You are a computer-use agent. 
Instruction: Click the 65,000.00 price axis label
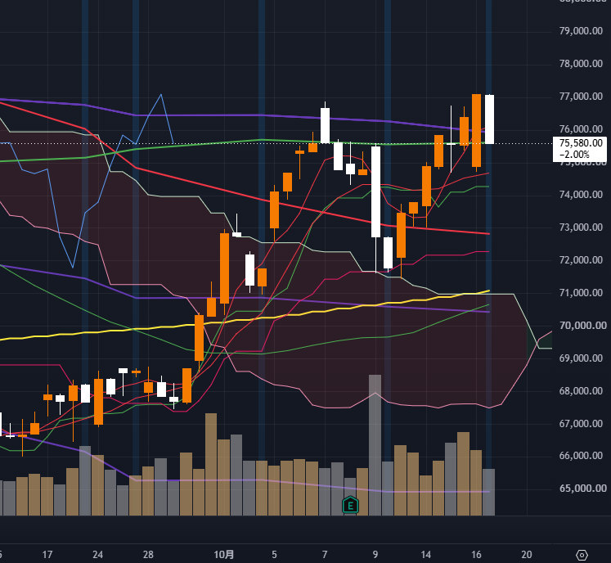582,489
